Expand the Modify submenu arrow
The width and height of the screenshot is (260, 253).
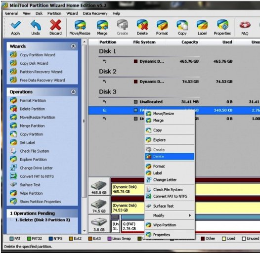[x=190, y=215]
